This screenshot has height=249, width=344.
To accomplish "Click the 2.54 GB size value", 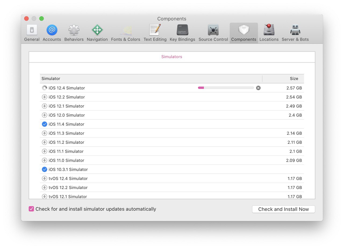I will pyautogui.click(x=294, y=97).
